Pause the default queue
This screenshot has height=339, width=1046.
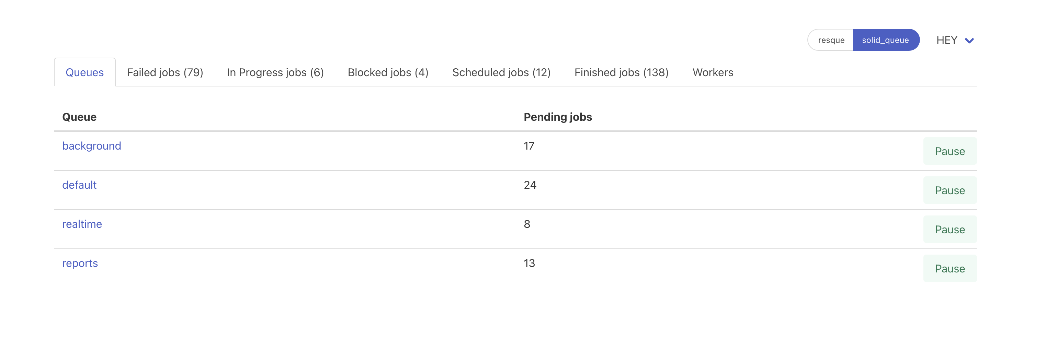[950, 190]
